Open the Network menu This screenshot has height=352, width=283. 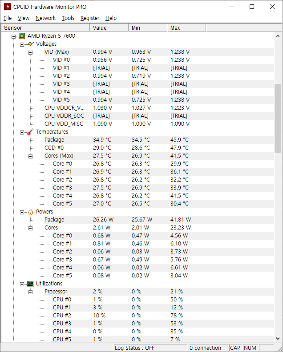pyautogui.click(x=45, y=18)
